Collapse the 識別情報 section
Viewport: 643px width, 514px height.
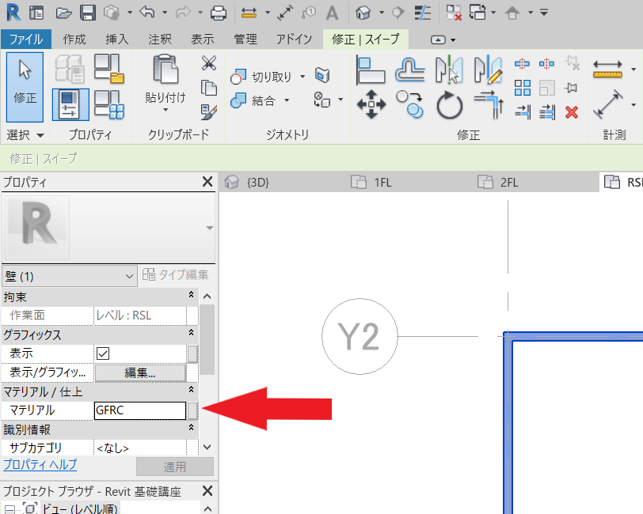tap(191, 428)
